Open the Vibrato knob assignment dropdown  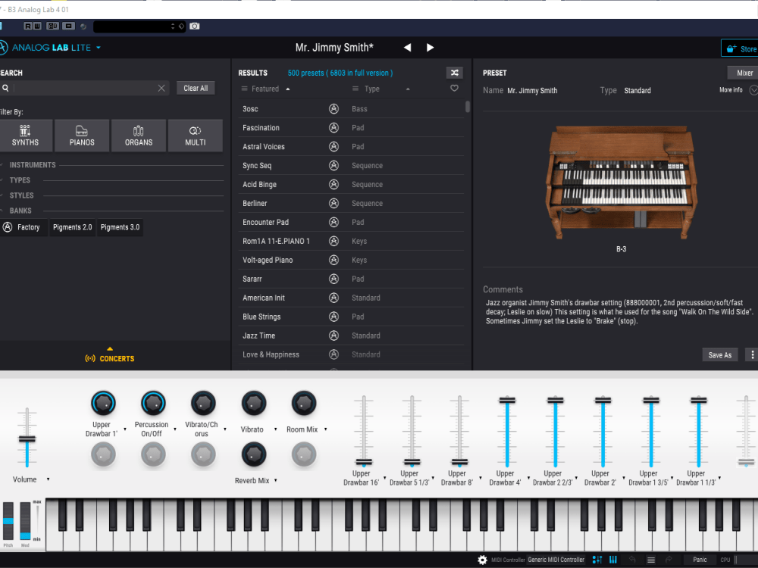pos(276,429)
